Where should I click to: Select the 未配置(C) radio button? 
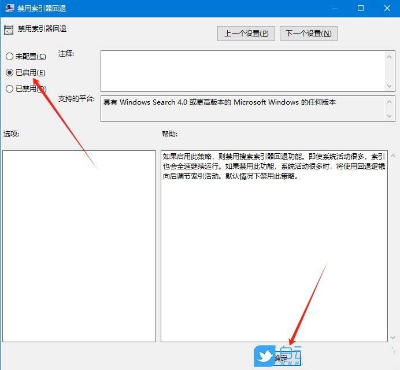(x=9, y=56)
